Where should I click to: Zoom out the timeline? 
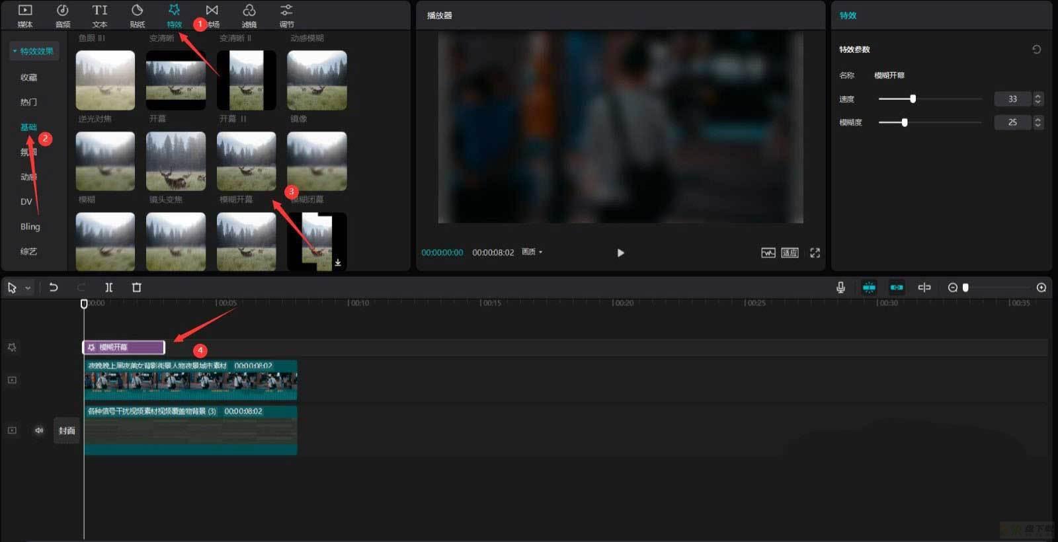point(952,288)
